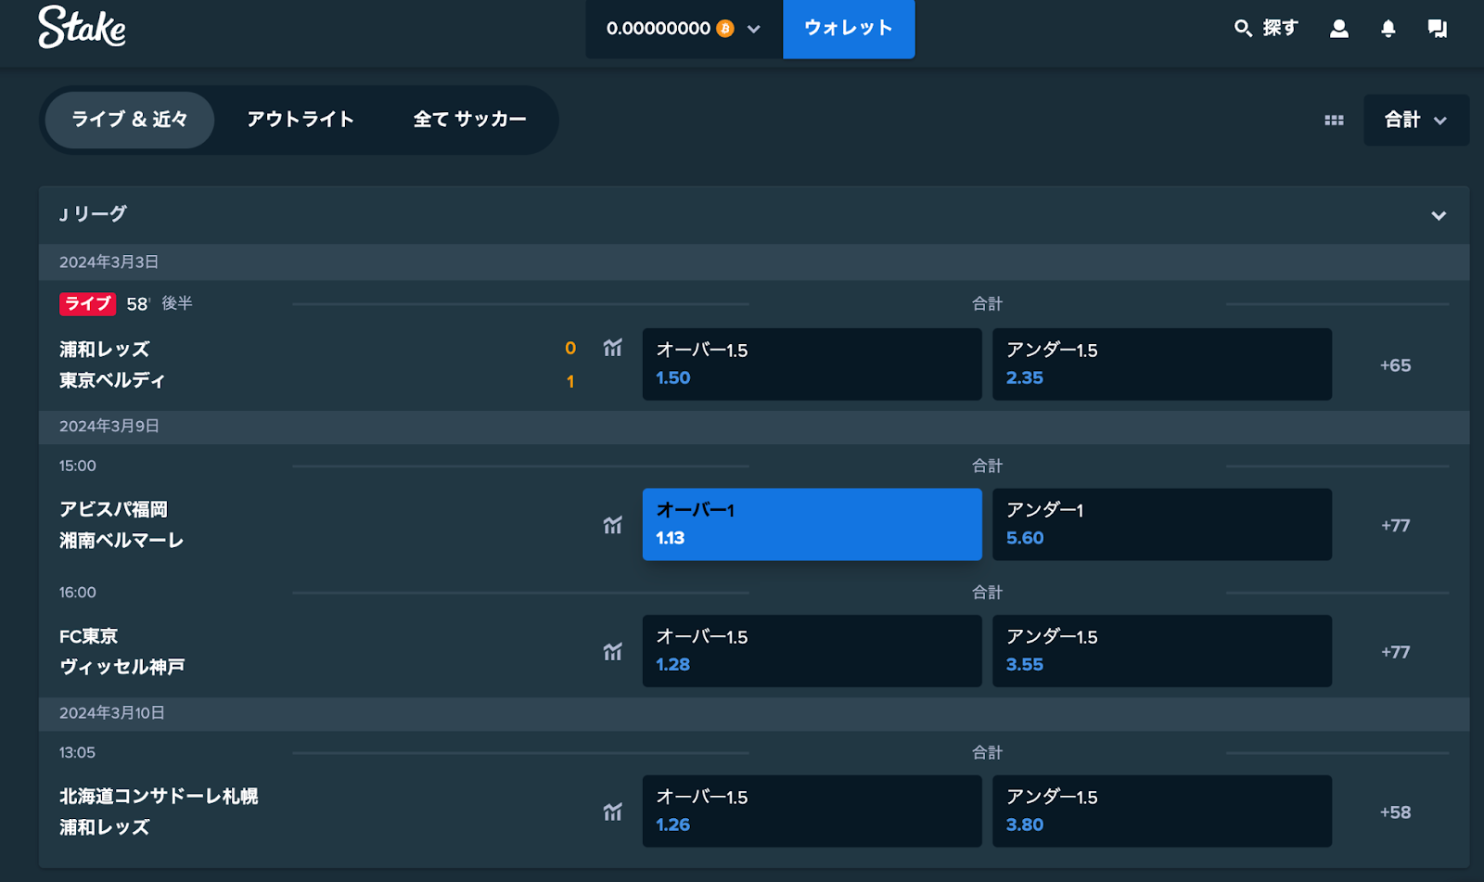Show +65 more markets

pyautogui.click(x=1395, y=365)
